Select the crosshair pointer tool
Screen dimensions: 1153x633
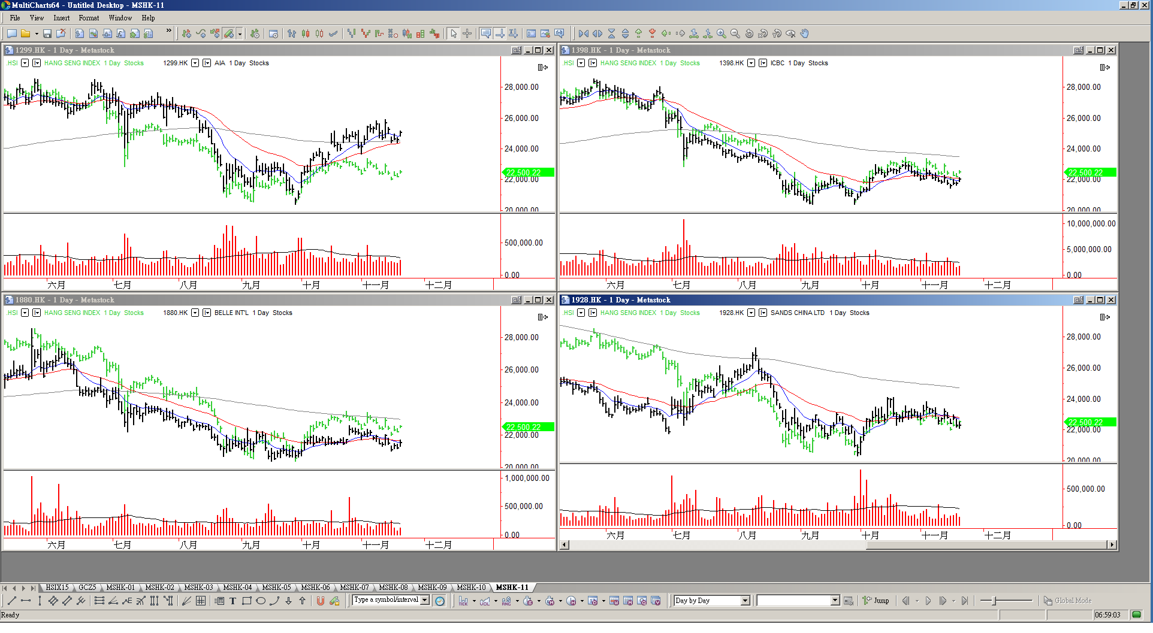(467, 34)
